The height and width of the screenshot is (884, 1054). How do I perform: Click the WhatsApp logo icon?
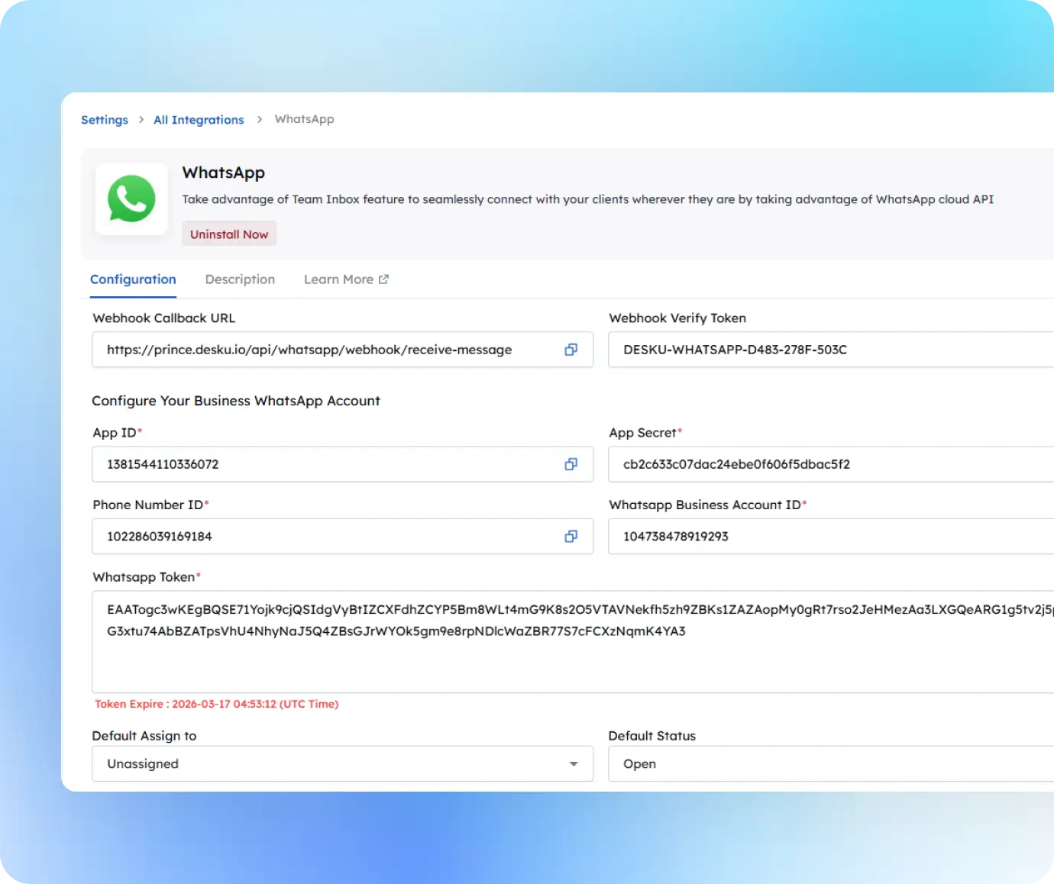pos(131,199)
